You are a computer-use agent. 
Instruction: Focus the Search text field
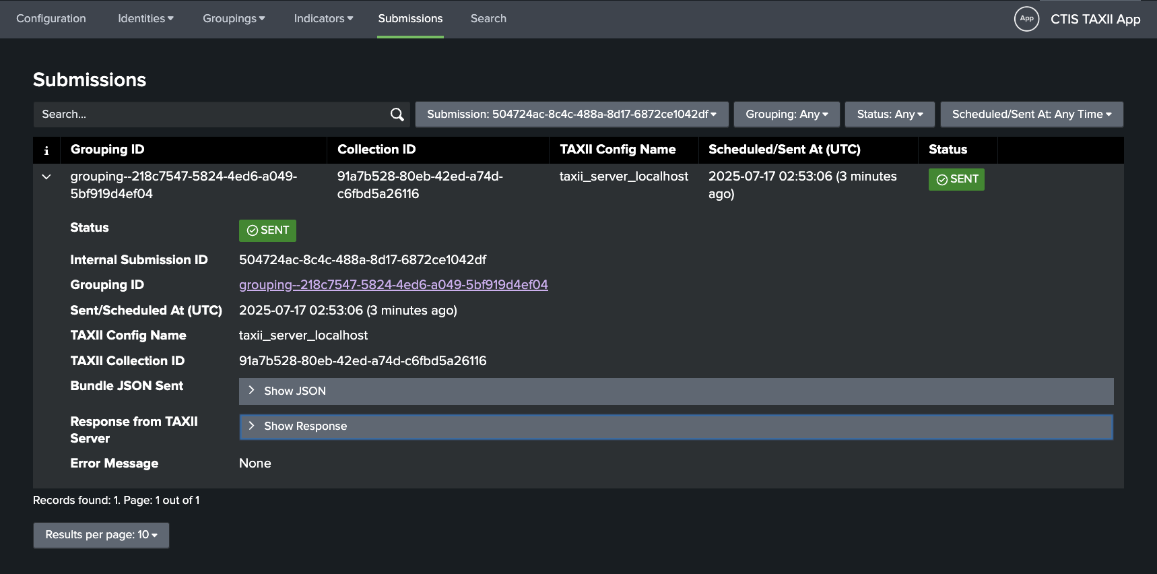(x=209, y=115)
